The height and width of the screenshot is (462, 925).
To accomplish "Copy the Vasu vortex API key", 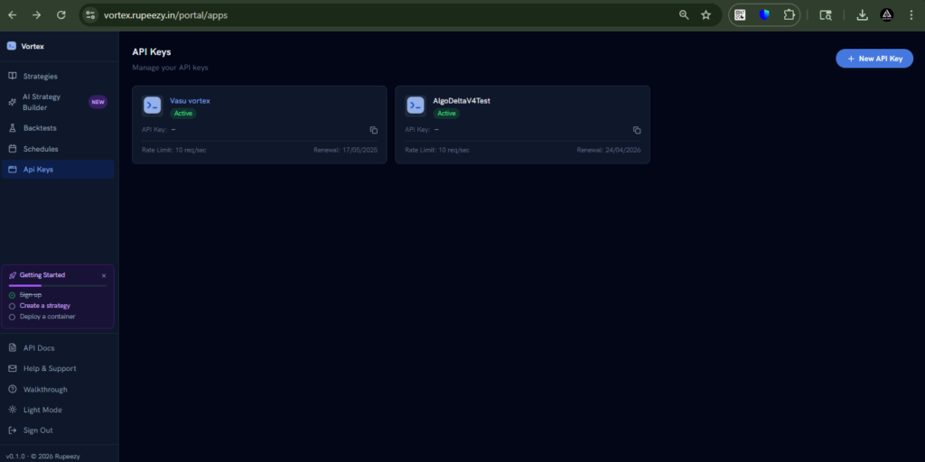I will (x=373, y=130).
